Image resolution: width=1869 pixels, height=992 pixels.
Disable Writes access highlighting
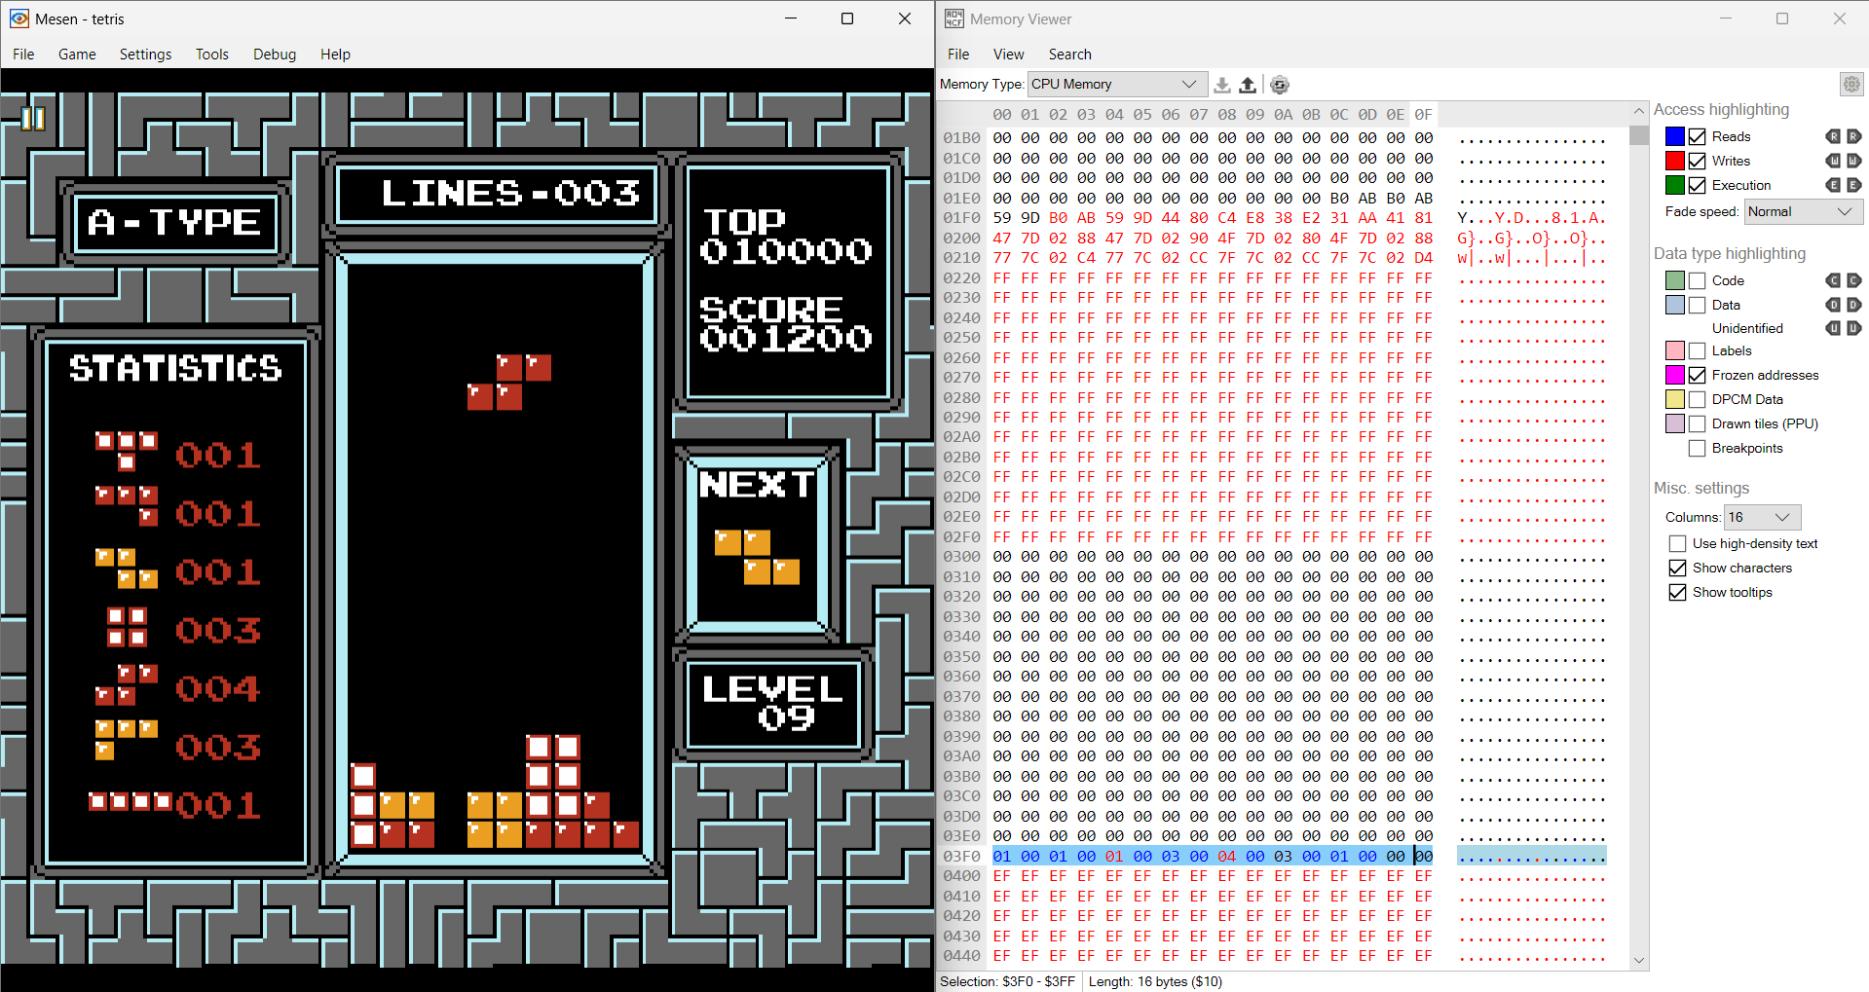tap(1698, 161)
